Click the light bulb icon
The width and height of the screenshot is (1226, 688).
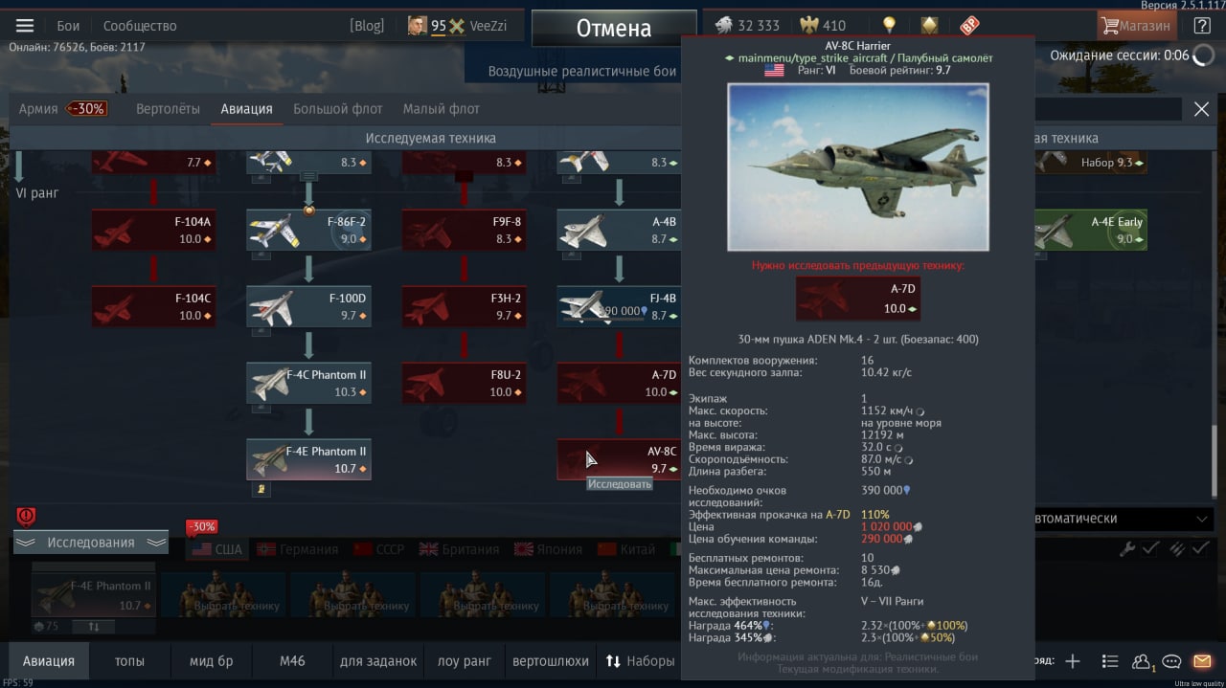click(889, 26)
